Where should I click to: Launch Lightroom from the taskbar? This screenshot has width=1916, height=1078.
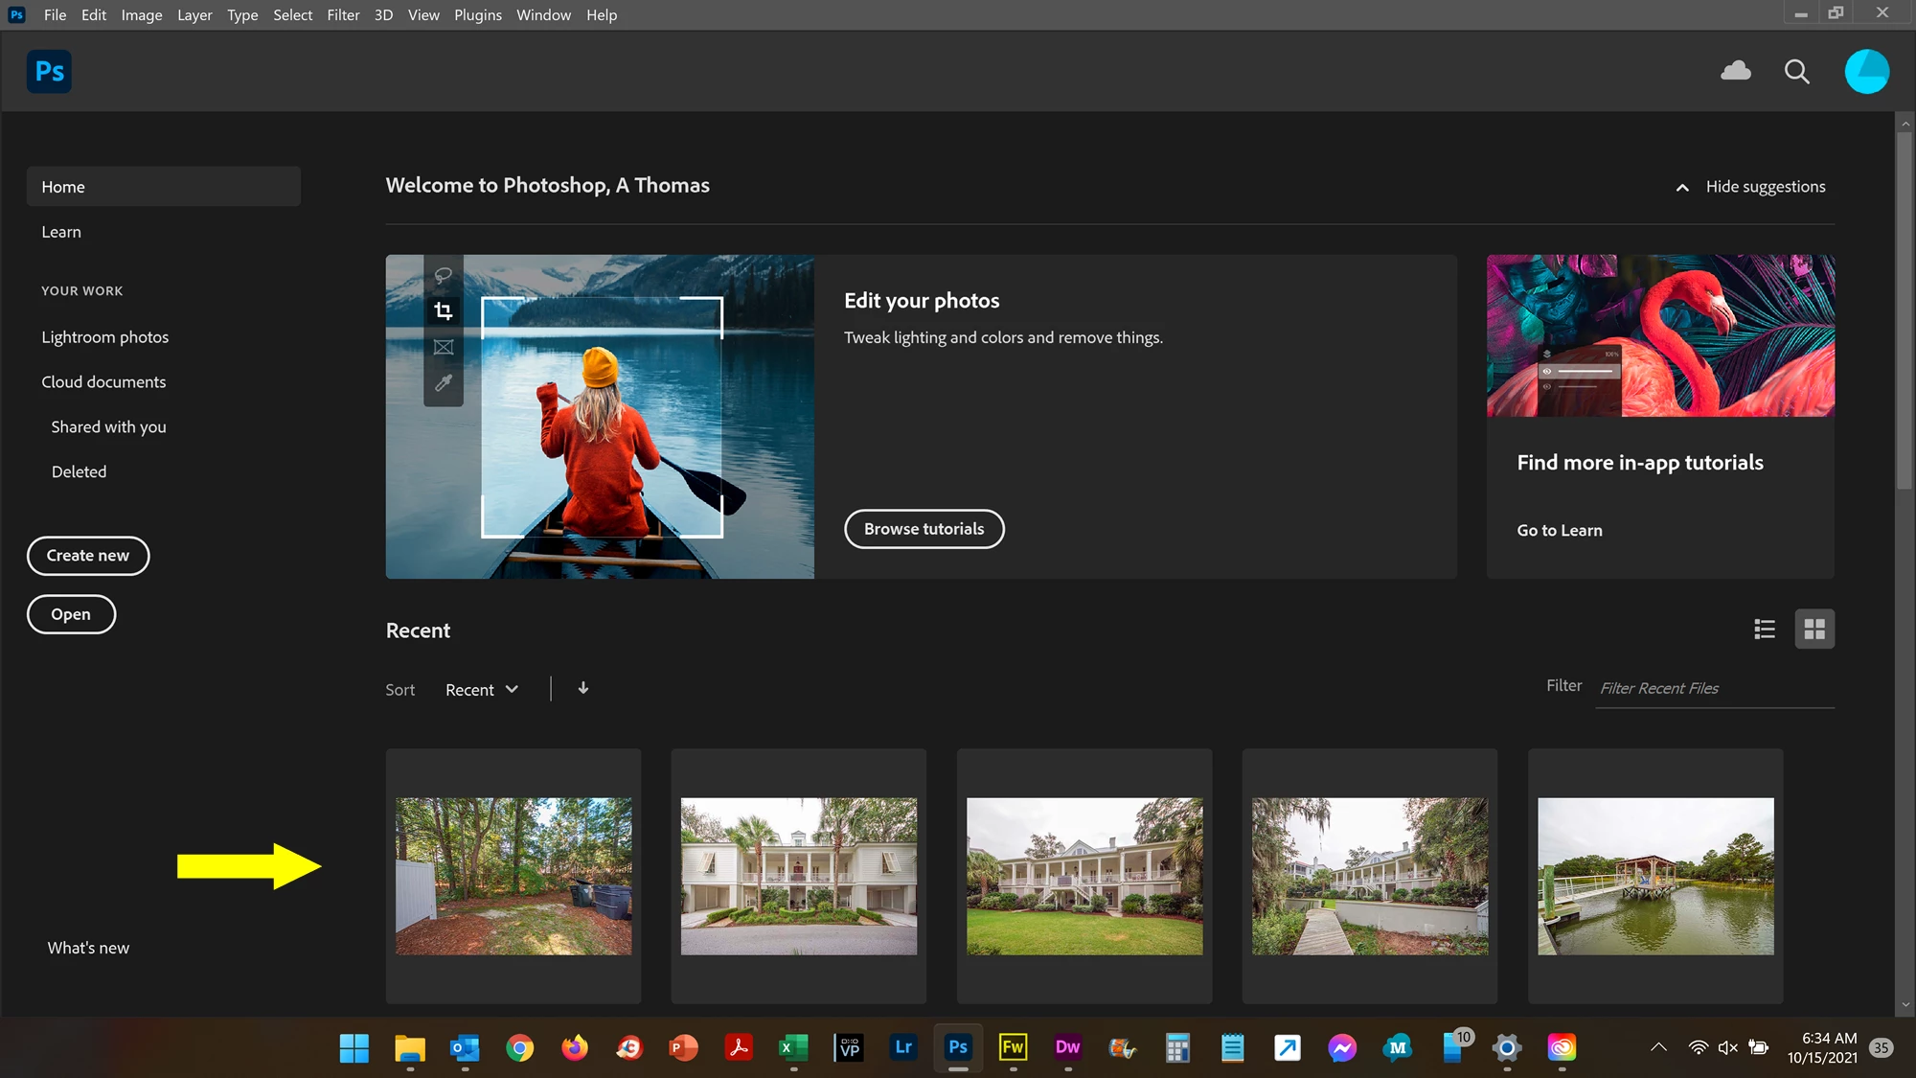[903, 1047]
